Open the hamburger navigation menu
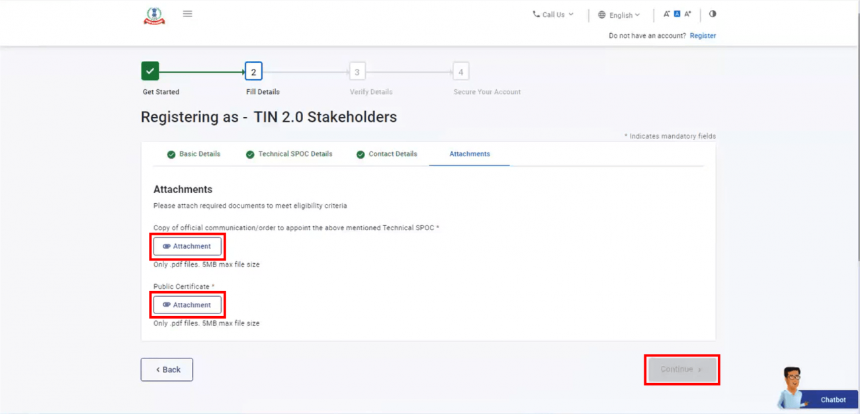860x414 pixels. pos(187,14)
